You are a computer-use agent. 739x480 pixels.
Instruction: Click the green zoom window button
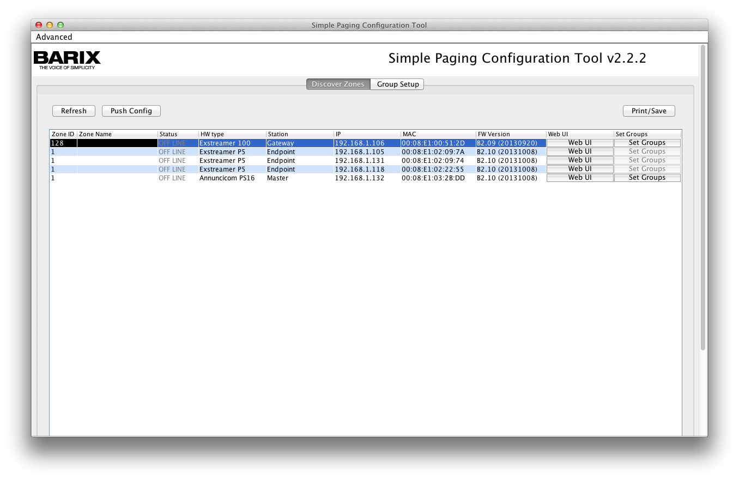coord(60,25)
